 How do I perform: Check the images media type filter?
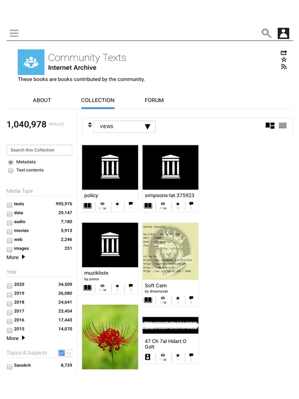tap(9, 249)
